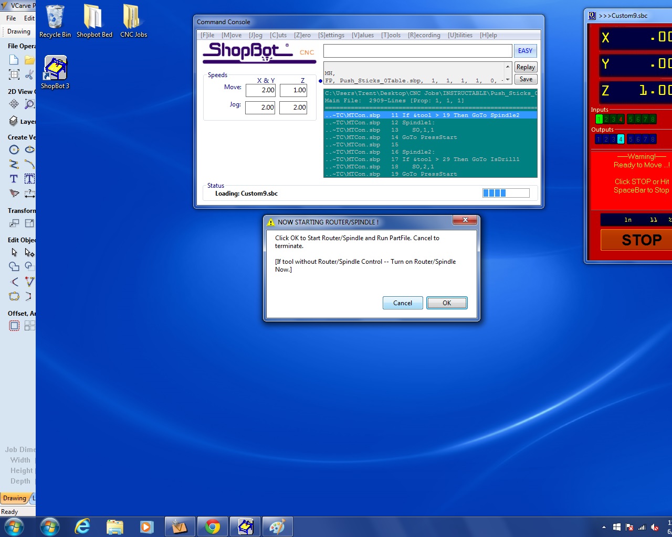This screenshot has height=537, width=672.
Task: Select the Zoom magnifier tool in VCarve
Action: (29, 104)
